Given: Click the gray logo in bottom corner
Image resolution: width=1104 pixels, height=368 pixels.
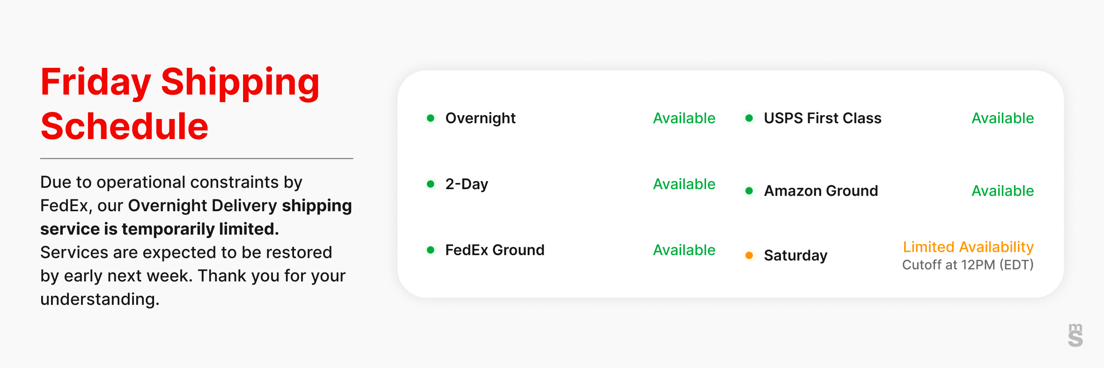Looking at the screenshot, I should click(1075, 335).
